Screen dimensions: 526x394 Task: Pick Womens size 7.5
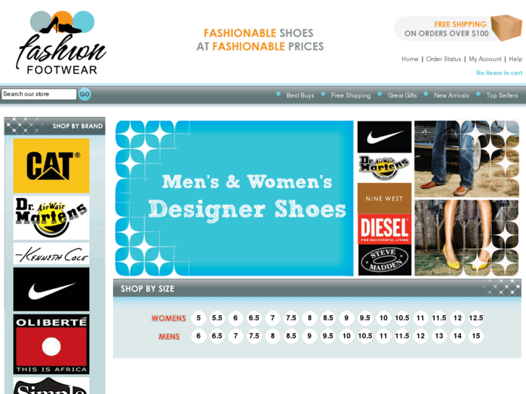291,318
